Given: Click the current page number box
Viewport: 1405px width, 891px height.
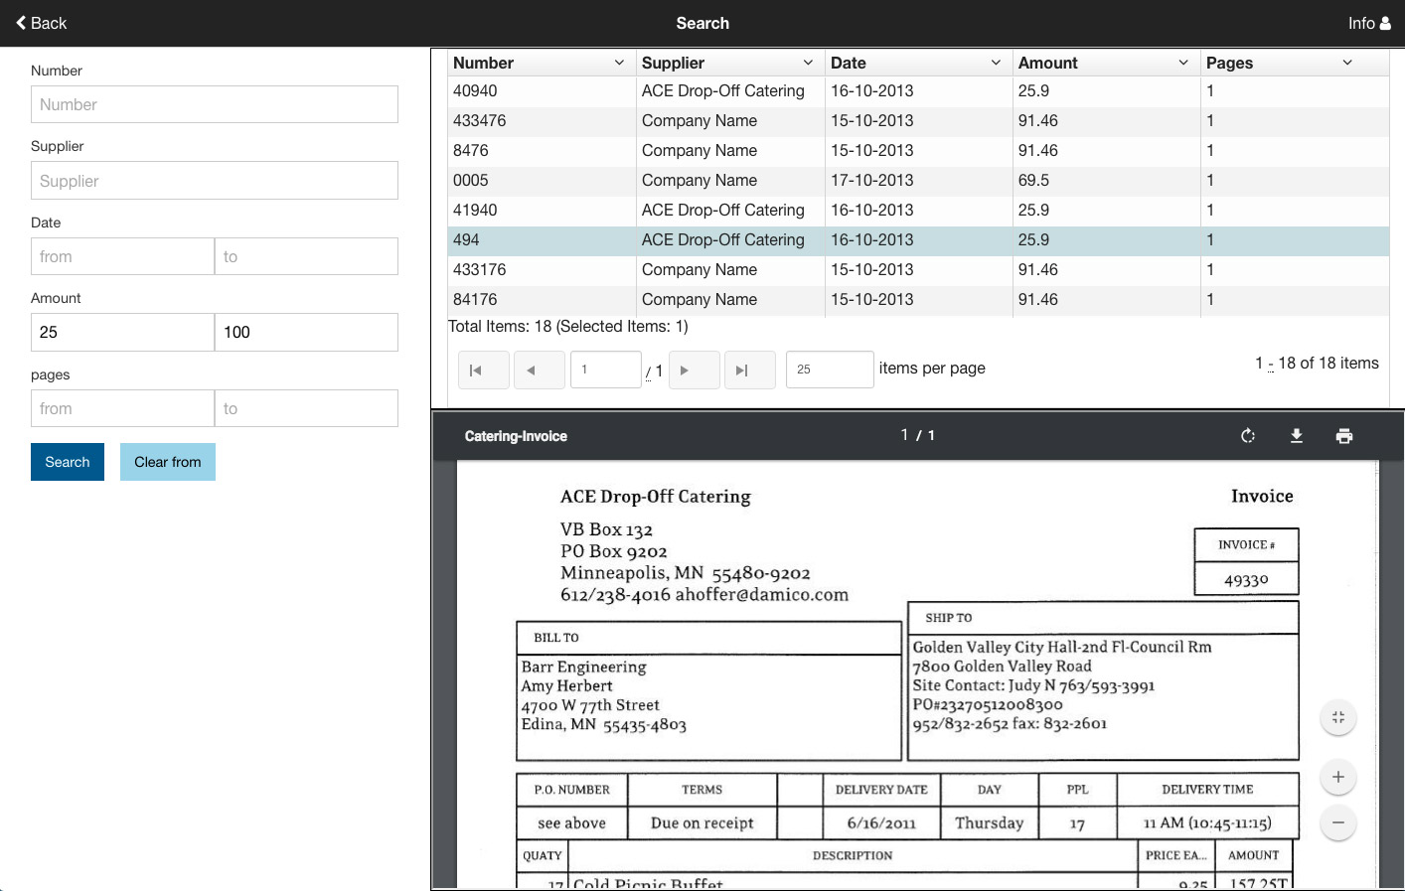Looking at the screenshot, I should (605, 370).
